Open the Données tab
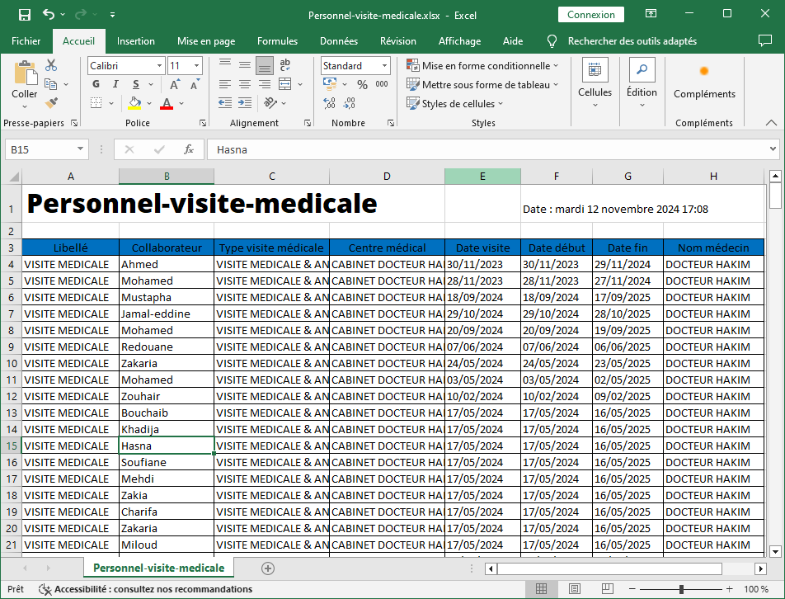Viewport: 785px width, 599px height. point(339,41)
